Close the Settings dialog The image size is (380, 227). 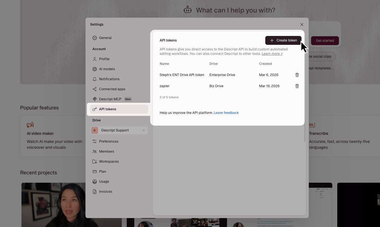point(302,25)
